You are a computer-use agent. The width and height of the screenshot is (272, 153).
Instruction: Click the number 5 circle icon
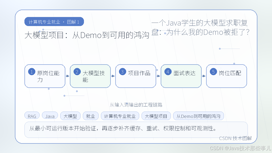point(213,72)
